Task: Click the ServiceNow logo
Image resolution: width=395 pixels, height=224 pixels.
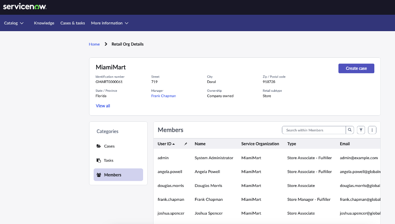Action: pyautogui.click(x=24, y=7)
